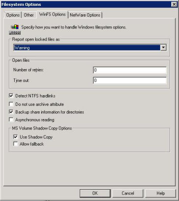179x201 pixels.
Task: Click the 'MS Volume Shadow Copy Options' group label
Action: coord(42,128)
